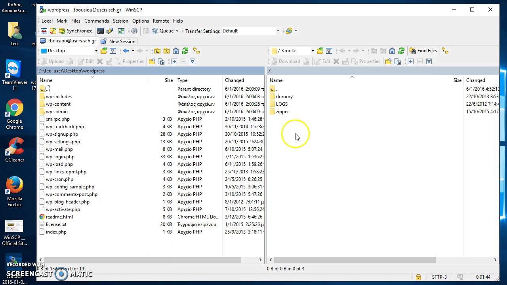Click the lock icon in status bar
Viewport: 507px width, 285px height.
[418, 277]
